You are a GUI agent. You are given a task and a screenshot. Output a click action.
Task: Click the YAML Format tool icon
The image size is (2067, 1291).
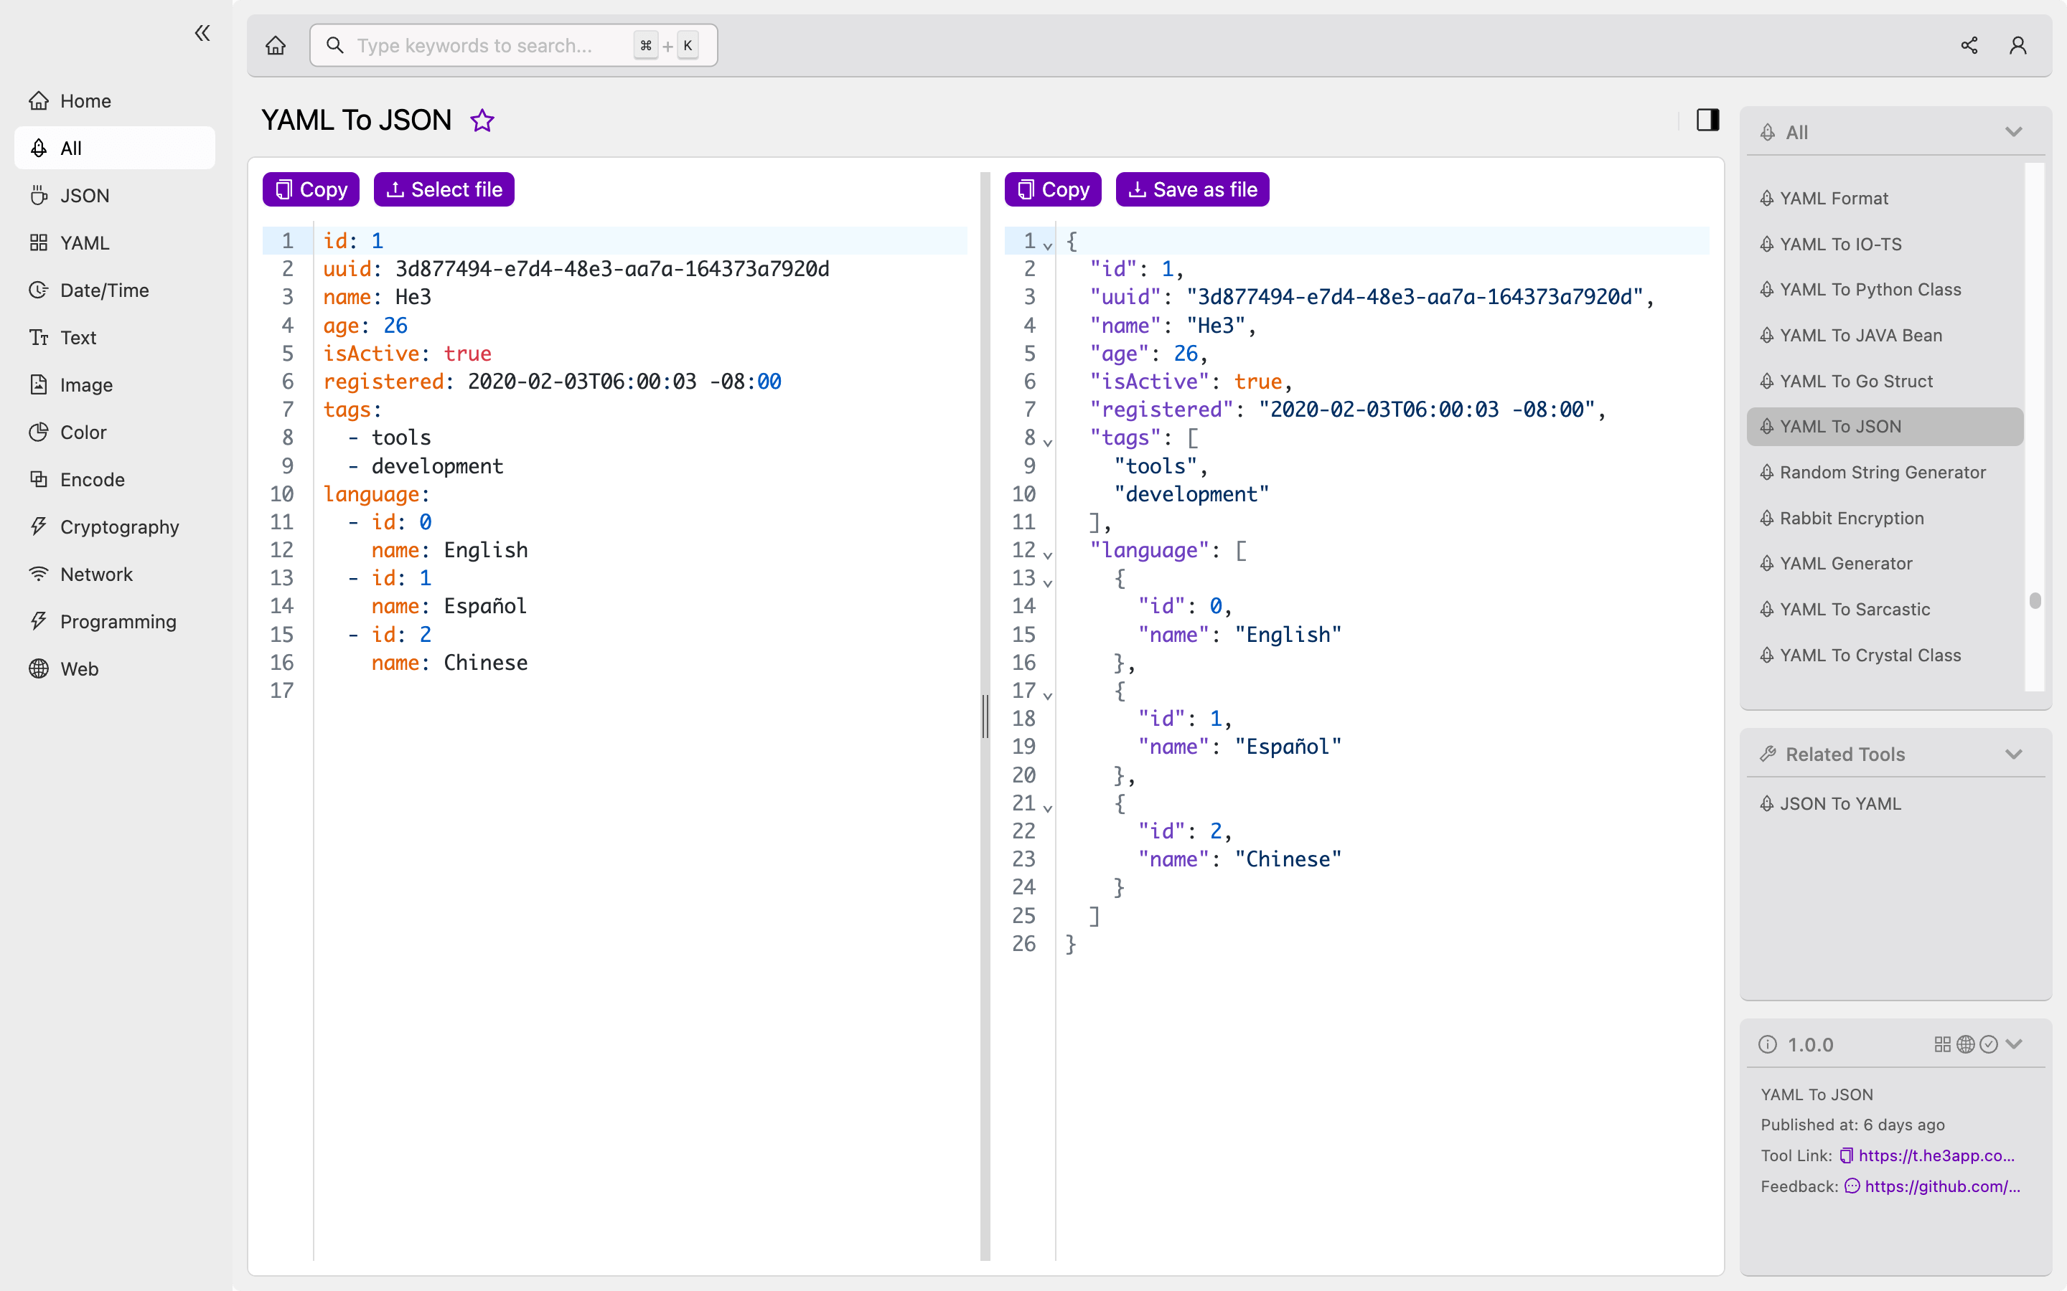click(x=1768, y=198)
